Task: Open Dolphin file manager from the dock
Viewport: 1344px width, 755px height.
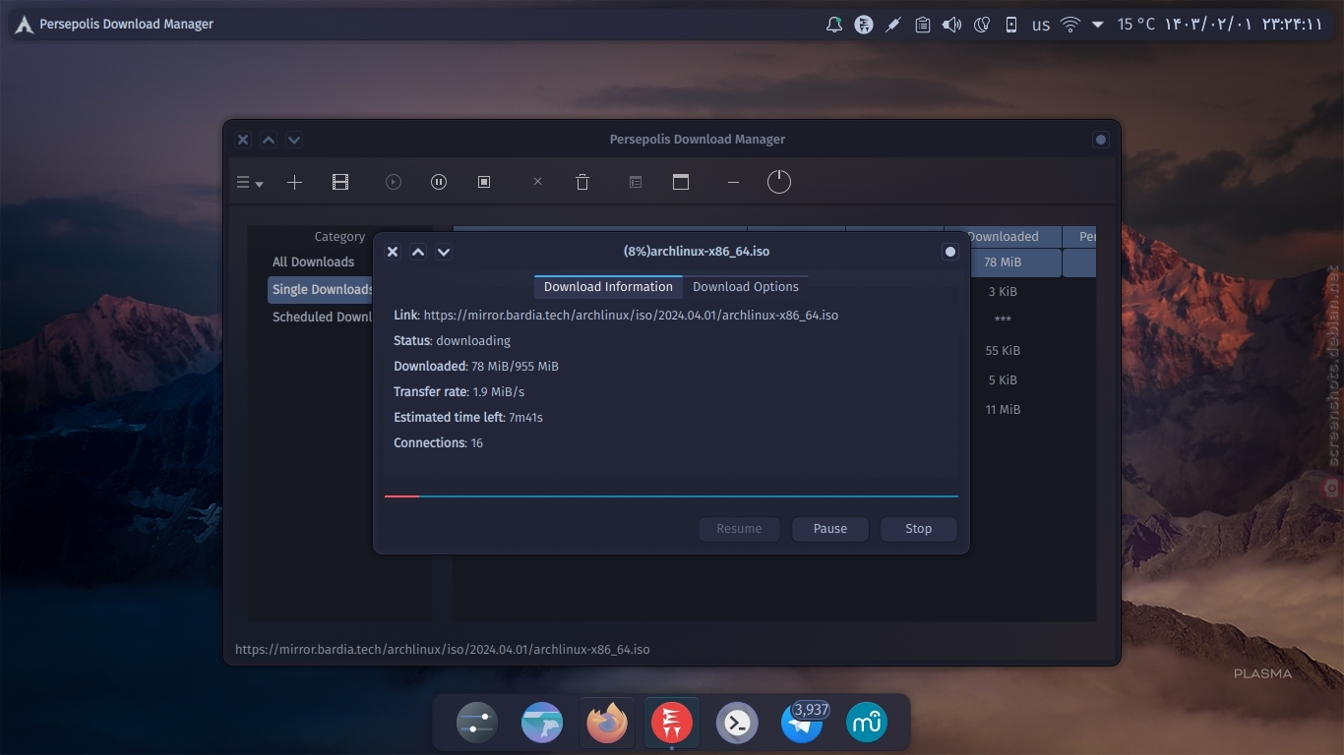Action: click(542, 724)
